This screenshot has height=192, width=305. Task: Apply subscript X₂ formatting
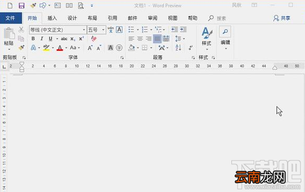73,39
